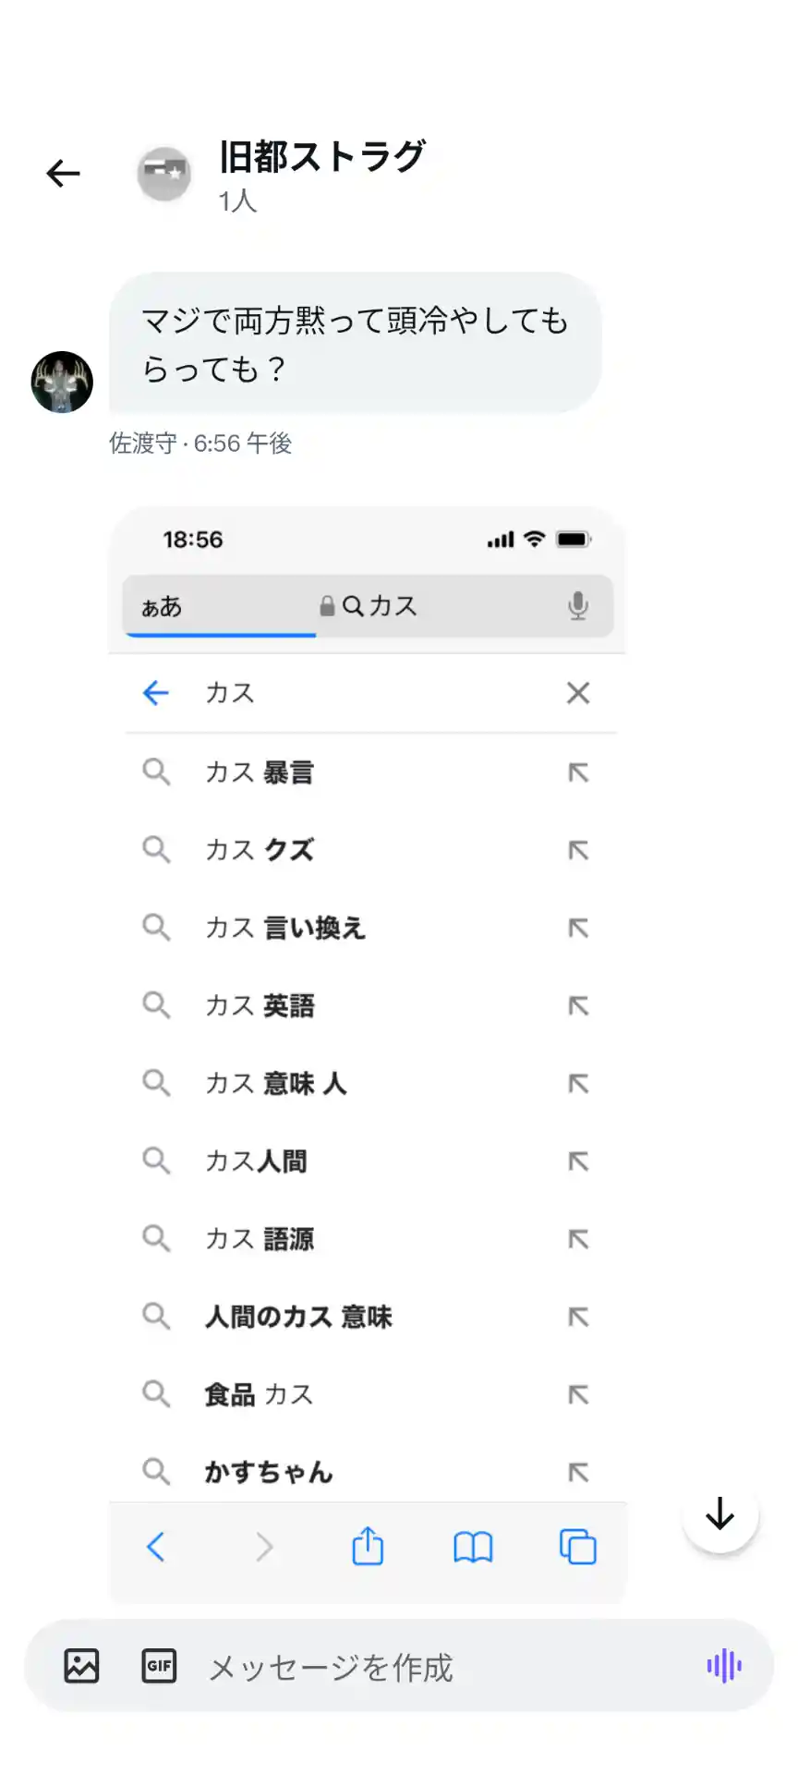Tap the ぁあ text size control
The width and height of the screenshot is (798, 1774).
[162, 606]
